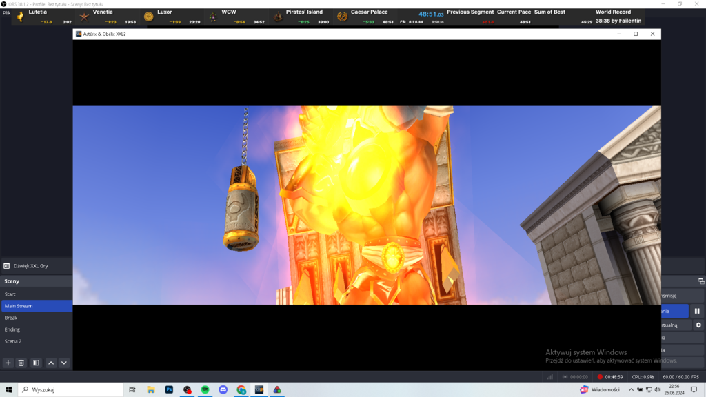Select the Start scene
This screenshot has width=706, height=397.
pyautogui.click(x=37, y=294)
